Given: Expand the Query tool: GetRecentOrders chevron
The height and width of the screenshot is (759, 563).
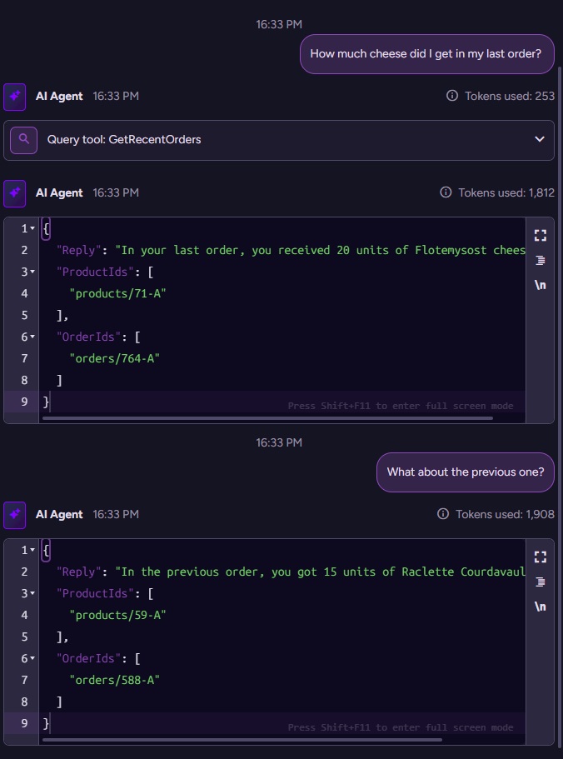Looking at the screenshot, I should (540, 140).
